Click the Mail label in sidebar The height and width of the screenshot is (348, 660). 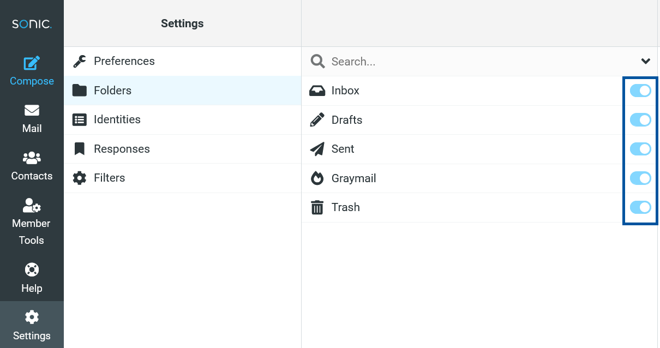32,129
